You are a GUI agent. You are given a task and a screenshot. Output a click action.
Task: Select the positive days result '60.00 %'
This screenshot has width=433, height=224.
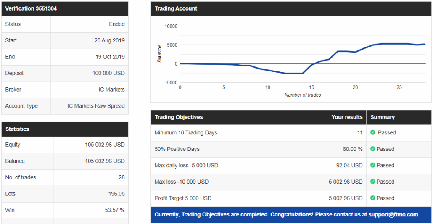click(353, 149)
